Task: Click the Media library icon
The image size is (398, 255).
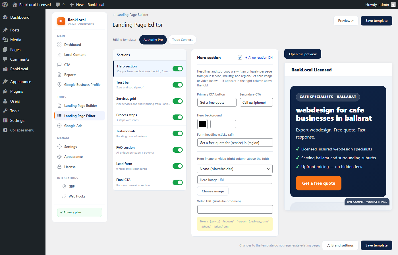Action: [5, 40]
